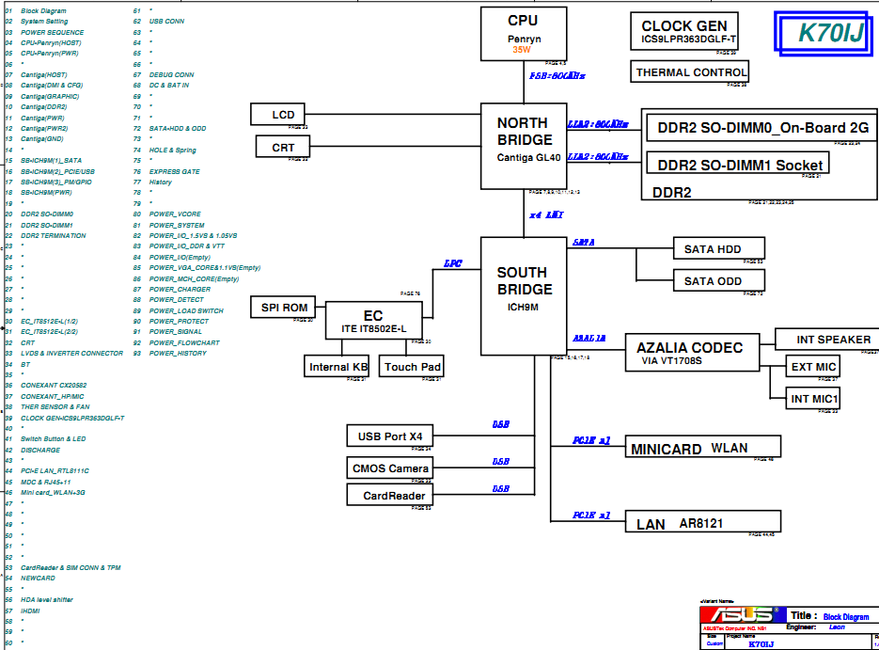Click index entry 01 Block Diagram
879x650 pixels.
coord(36,10)
